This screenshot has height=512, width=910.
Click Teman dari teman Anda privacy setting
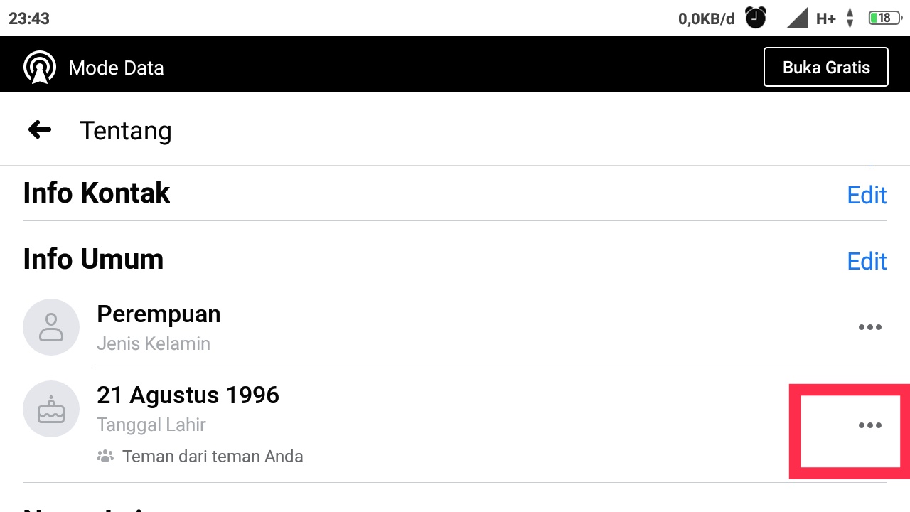[213, 456]
